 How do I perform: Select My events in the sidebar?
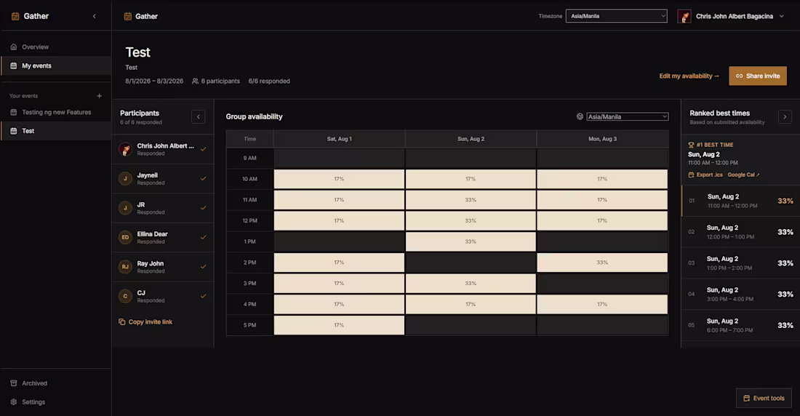[55, 66]
